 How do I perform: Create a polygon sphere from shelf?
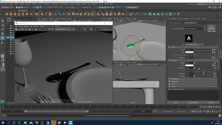pyautogui.click(x=7, y=14)
